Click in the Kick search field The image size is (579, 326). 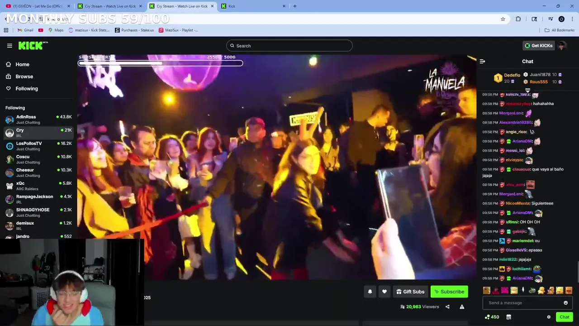pyautogui.click(x=289, y=46)
